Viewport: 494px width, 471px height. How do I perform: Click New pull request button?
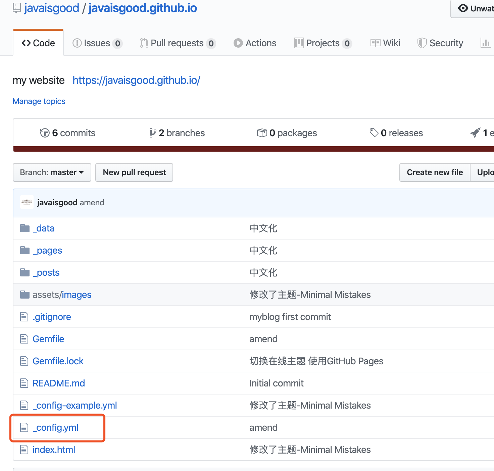click(134, 172)
